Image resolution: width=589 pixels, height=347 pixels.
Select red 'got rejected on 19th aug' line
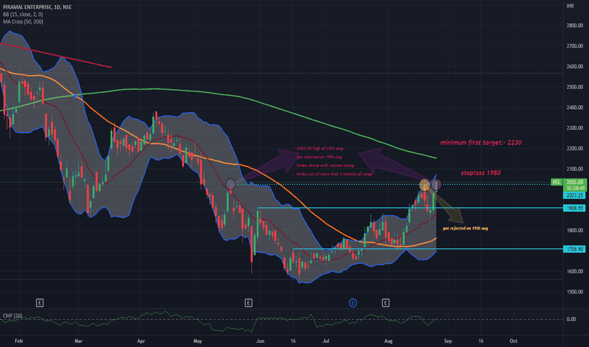(319, 157)
